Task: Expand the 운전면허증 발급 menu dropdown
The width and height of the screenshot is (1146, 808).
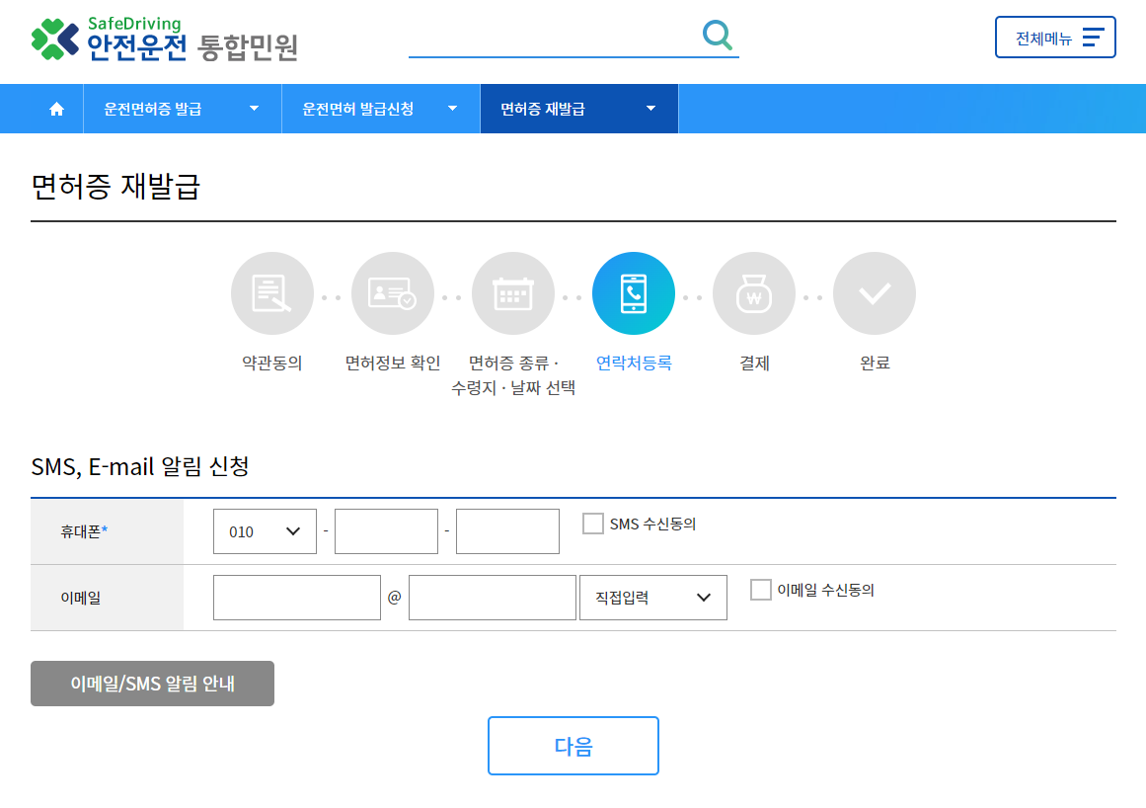Action: [x=182, y=109]
